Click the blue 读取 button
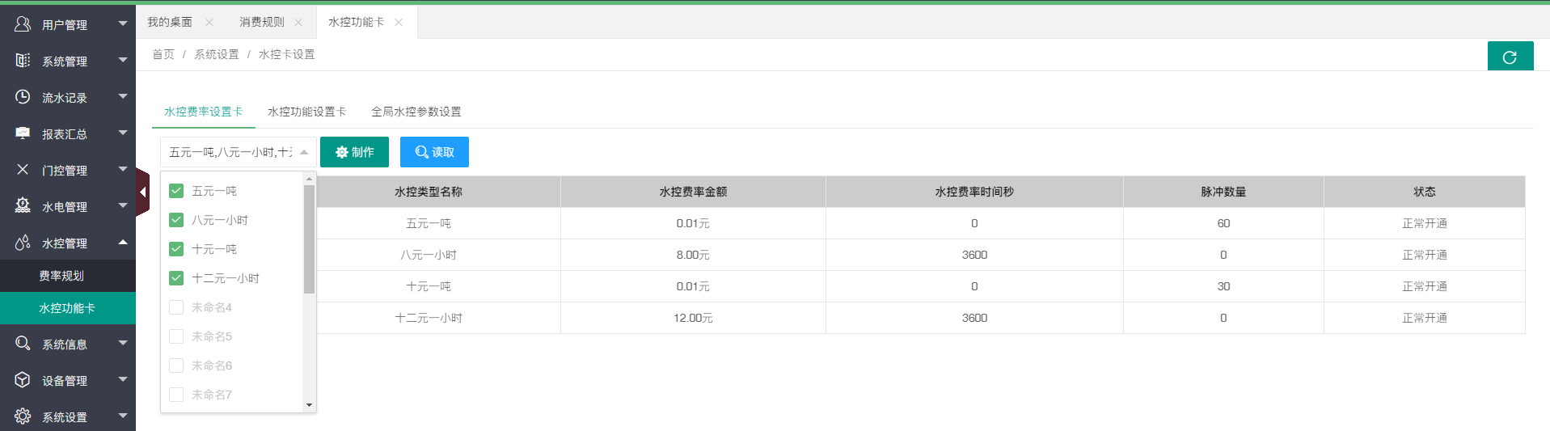Viewport: 1550px width, 431px height. click(434, 152)
